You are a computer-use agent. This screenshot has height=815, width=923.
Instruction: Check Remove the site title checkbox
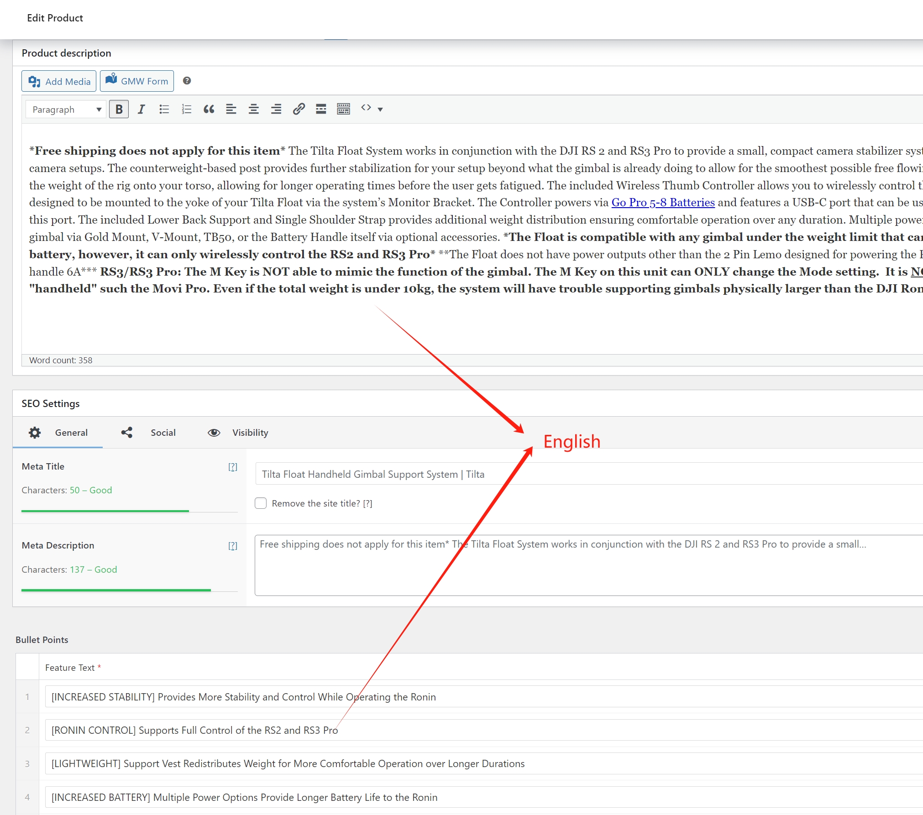[261, 503]
